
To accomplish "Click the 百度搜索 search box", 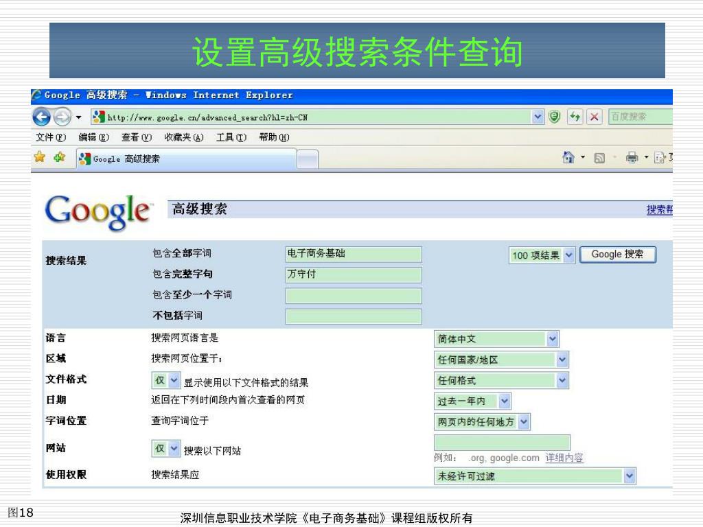I will (x=641, y=117).
